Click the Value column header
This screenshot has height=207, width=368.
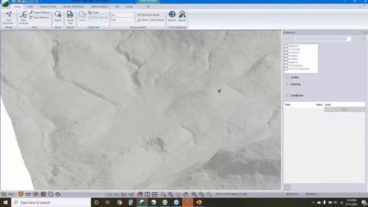319,105
